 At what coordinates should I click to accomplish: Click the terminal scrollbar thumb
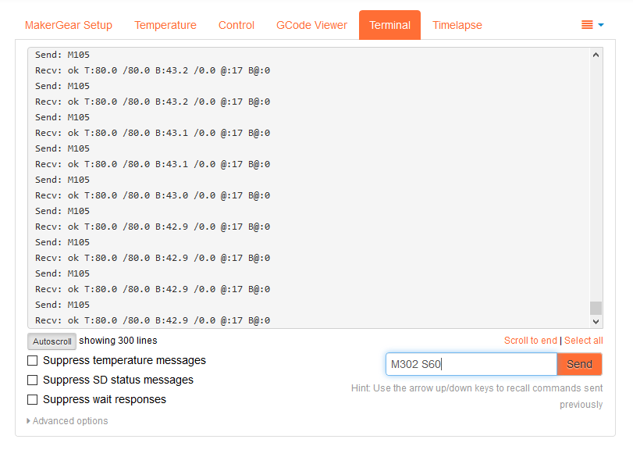tap(596, 308)
